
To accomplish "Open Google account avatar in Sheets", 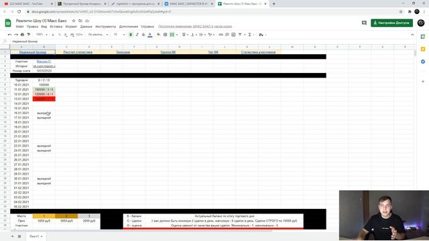I will coord(421,23).
